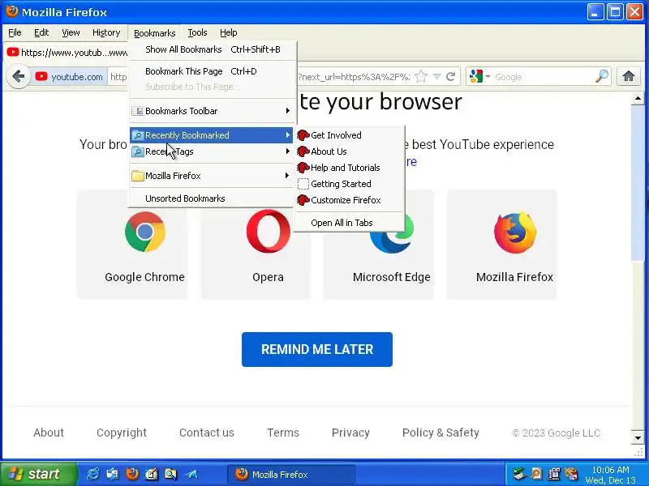This screenshot has height=486, width=649.
Task: Click the magnifying glass search icon
Action: pyautogui.click(x=602, y=76)
